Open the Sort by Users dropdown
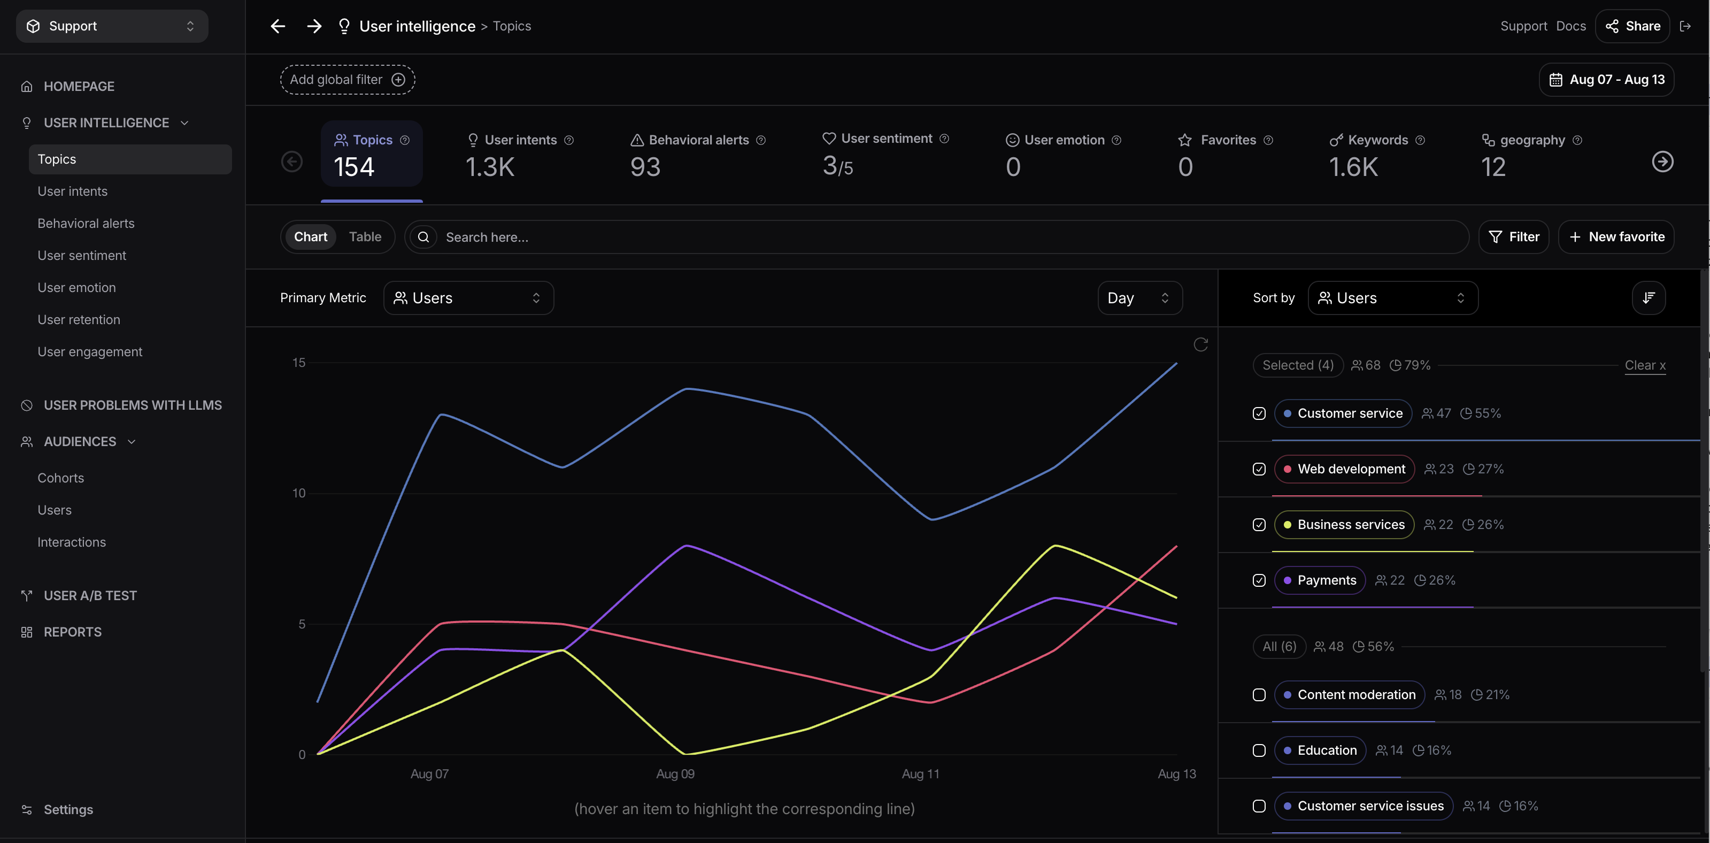The height and width of the screenshot is (843, 1710). (1392, 297)
